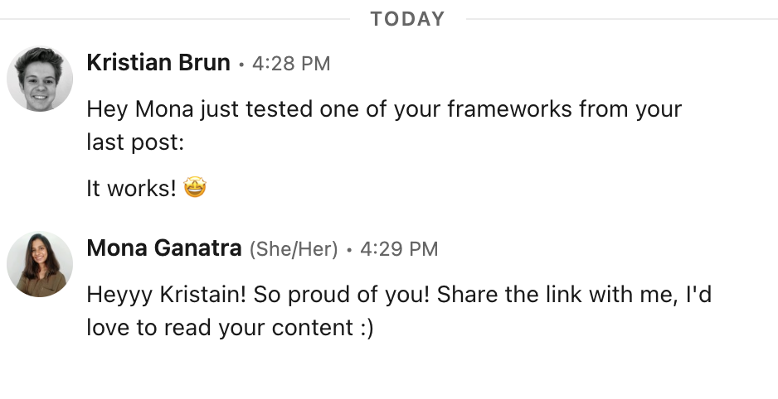Click the dot separator before 4:28 PM
Image resolution: width=778 pixels, height=399 pixels.
pyautogui.click(x=241, y=65)
